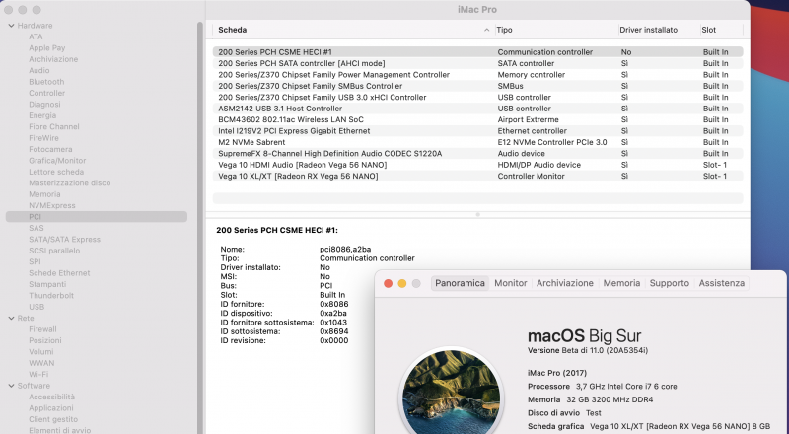Select the USB 3.0 xHCI Controller row
The height and width of the screenshot is (434, 789).
pyautogui.click(x=477, y=98)
